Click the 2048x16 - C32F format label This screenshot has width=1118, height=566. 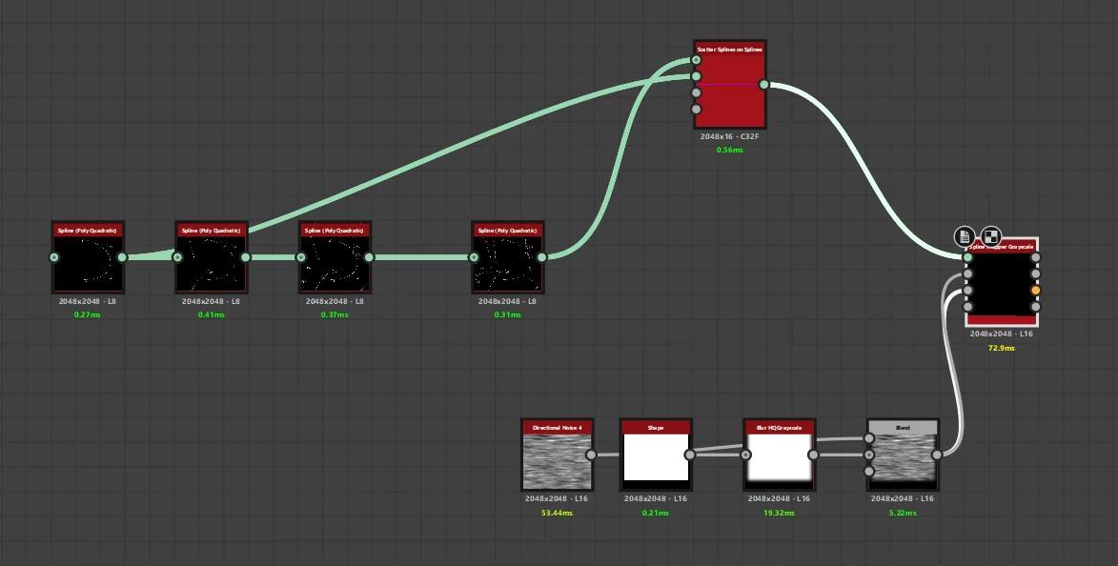[729, 137]
